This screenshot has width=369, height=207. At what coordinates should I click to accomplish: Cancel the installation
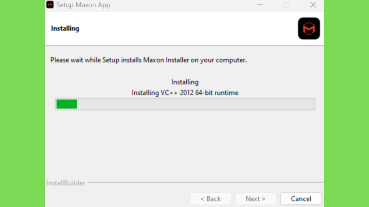pyautogui.click(x=301, y=199)
